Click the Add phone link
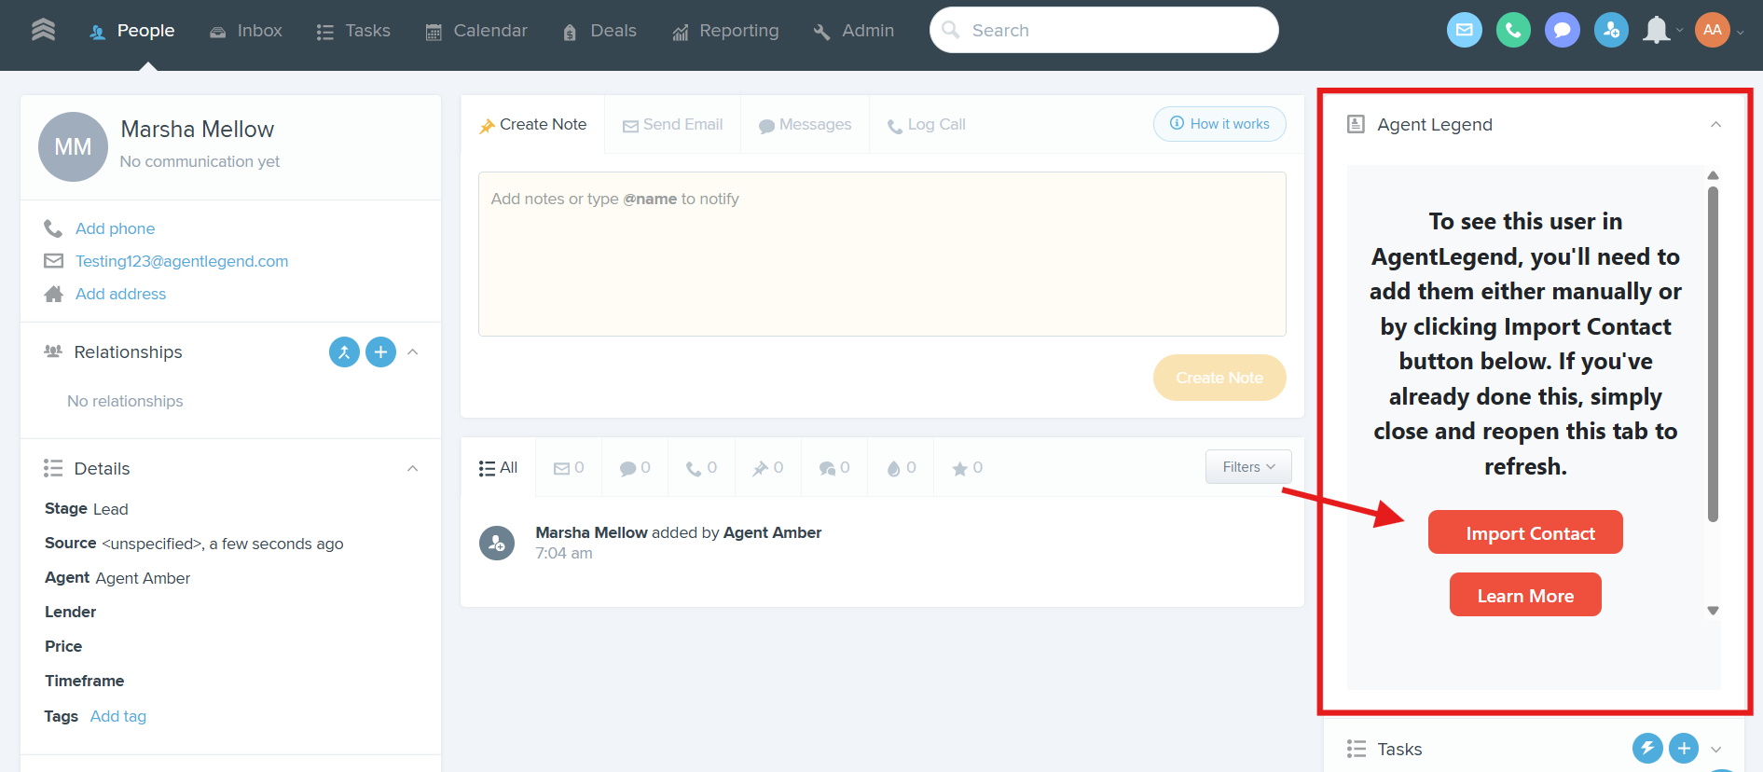This screenshot has width=1763, height=772. pyautogui.click(x=115, y=228)
